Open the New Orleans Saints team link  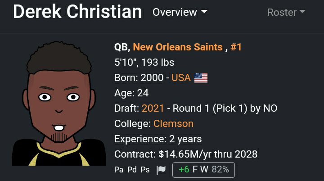click(x=178, y=47)
